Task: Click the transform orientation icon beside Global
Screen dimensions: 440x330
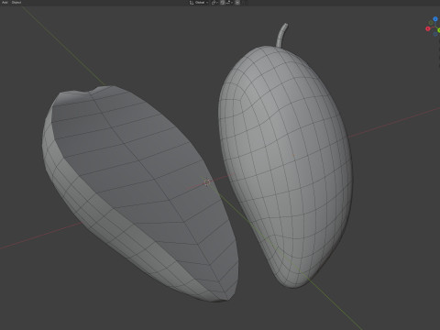Action: tap(192, 3)
